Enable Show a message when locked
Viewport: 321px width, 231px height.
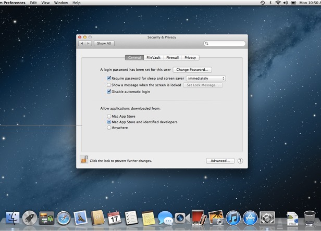pyautogui.click(x=109, y=85)
